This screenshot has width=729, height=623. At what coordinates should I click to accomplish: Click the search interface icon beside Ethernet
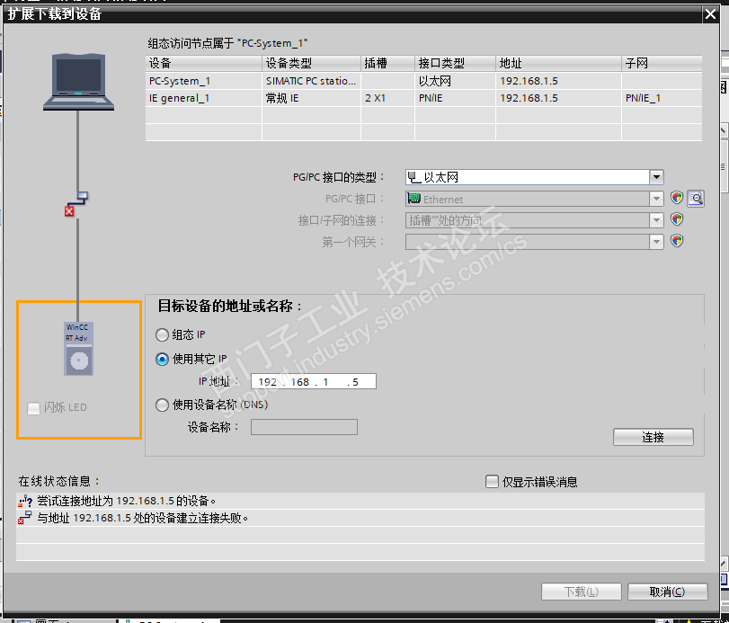[696, 199]
